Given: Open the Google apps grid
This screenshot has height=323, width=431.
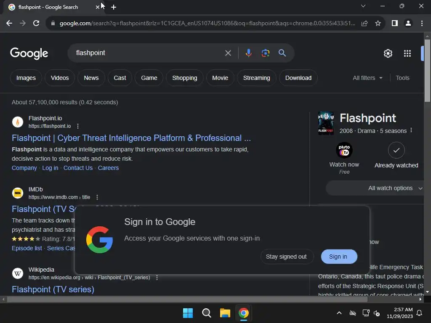Looking at the screenshot, I should tap(407, 53).
